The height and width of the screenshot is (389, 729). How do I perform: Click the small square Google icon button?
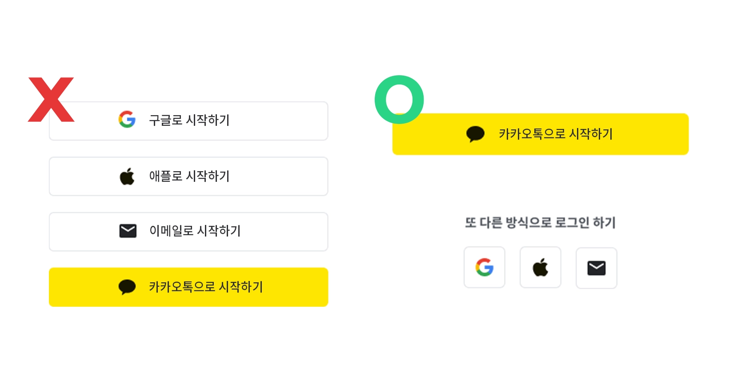pyautogui.click(x=485, y=268)
